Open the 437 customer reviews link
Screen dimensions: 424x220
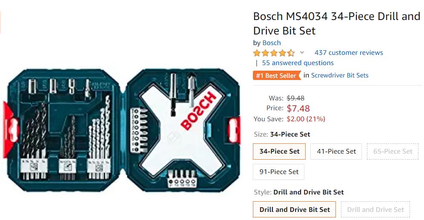(x=349, y=53)
